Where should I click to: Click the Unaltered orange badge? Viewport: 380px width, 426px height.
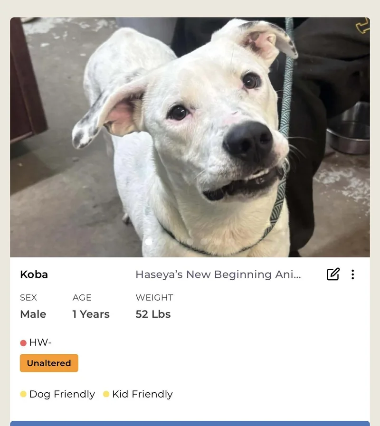tap(49, 363)
